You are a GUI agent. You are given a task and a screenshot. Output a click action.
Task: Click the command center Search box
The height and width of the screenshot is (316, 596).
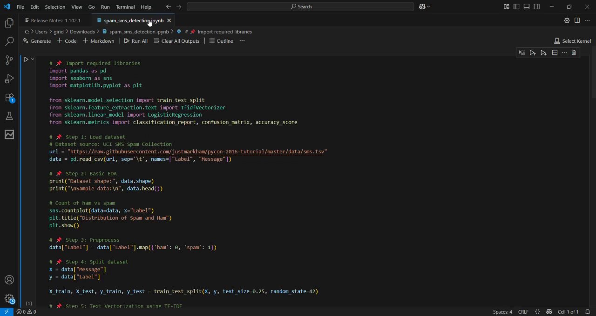point(300,7)
